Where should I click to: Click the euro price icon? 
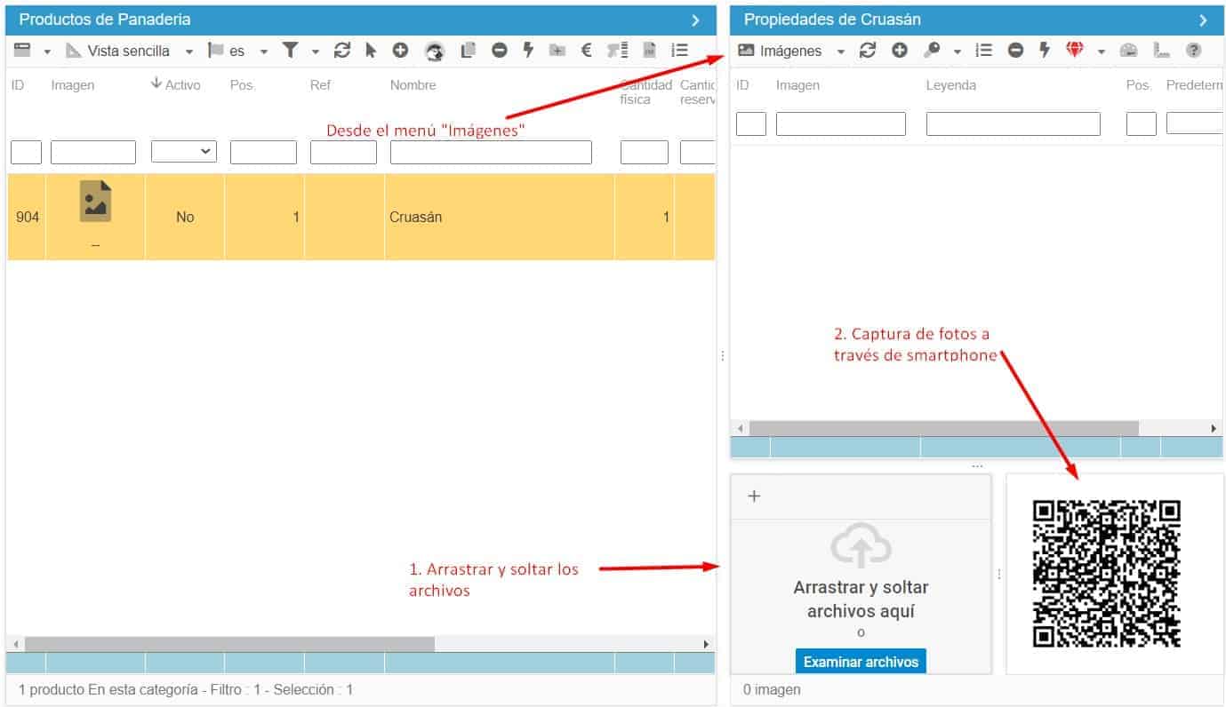pyautogui.click(x=586, y=51)
